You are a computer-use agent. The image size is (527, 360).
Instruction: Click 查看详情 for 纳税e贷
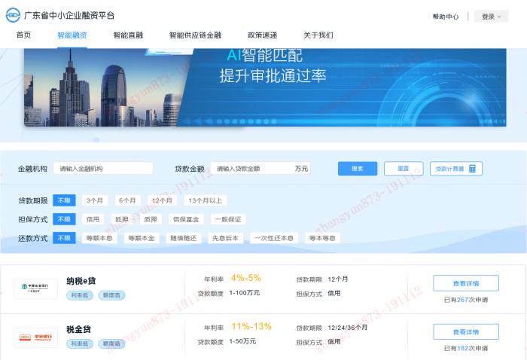(x=466, y=283)
